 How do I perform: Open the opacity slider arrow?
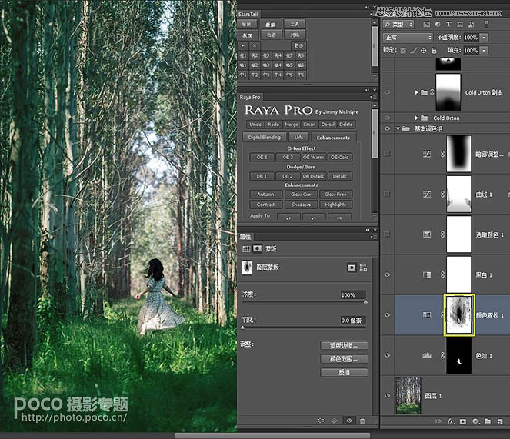[x=484, y=38]
